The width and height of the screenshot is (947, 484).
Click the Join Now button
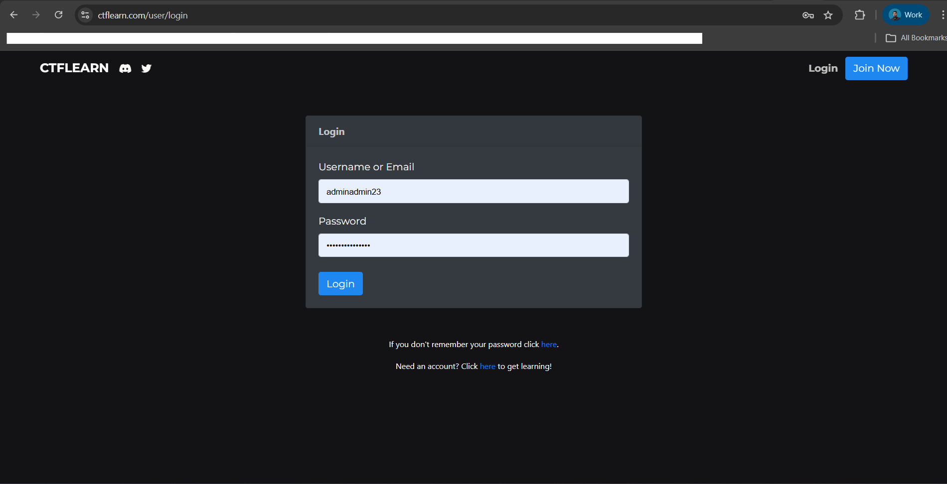click(x=876, y=68)
